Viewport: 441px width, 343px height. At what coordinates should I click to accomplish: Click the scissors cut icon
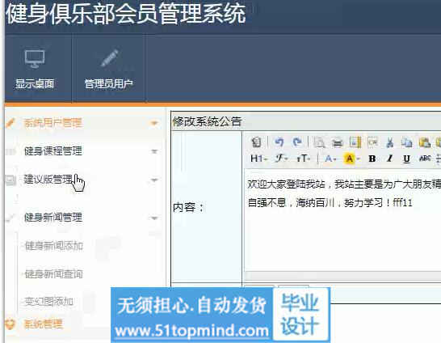390,142
